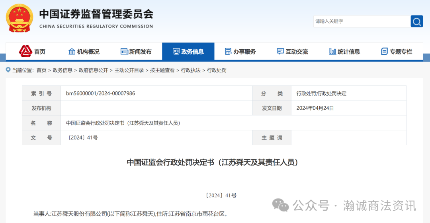Select the 政务信息 navigation tab
Image resolution: width=430 pixels, height=223 pixels.
click(x=188, y=52)
